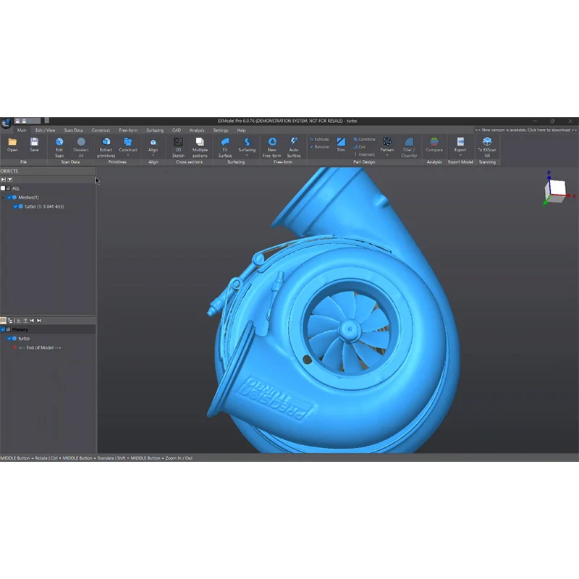Uncheck the Meshes(1) checkbox

[x=9, y=197]
